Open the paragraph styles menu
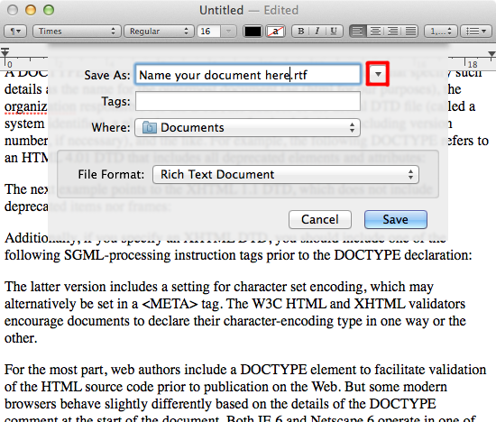The width and height of the screenshot is (496, 422). [14, 32]
